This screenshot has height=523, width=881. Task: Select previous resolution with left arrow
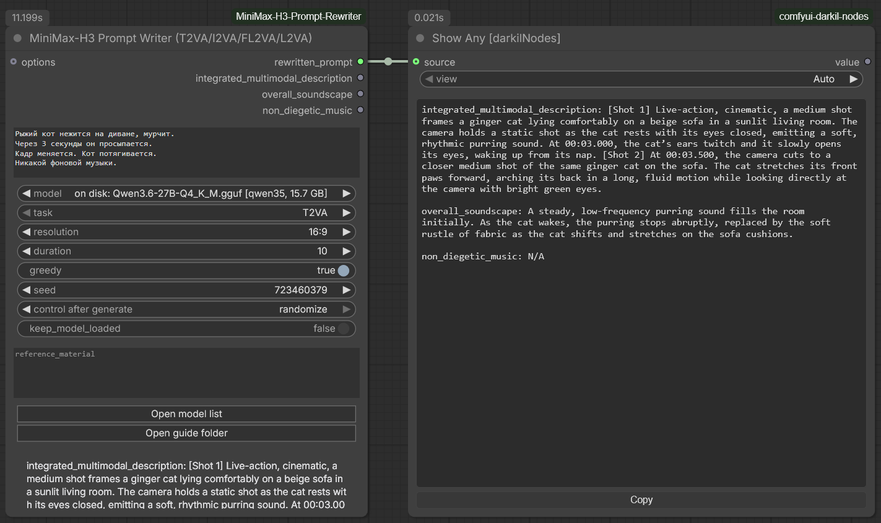pos(26,231)
